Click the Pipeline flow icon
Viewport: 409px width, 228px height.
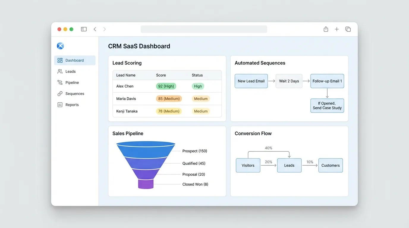60,83
